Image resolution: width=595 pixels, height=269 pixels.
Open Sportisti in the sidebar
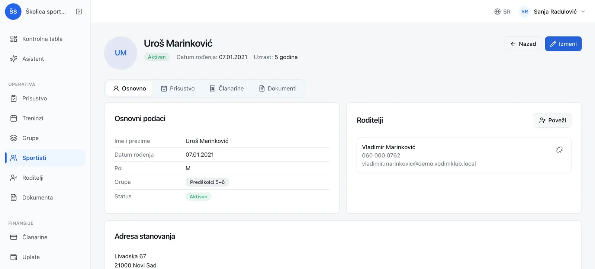click(45, 158)
